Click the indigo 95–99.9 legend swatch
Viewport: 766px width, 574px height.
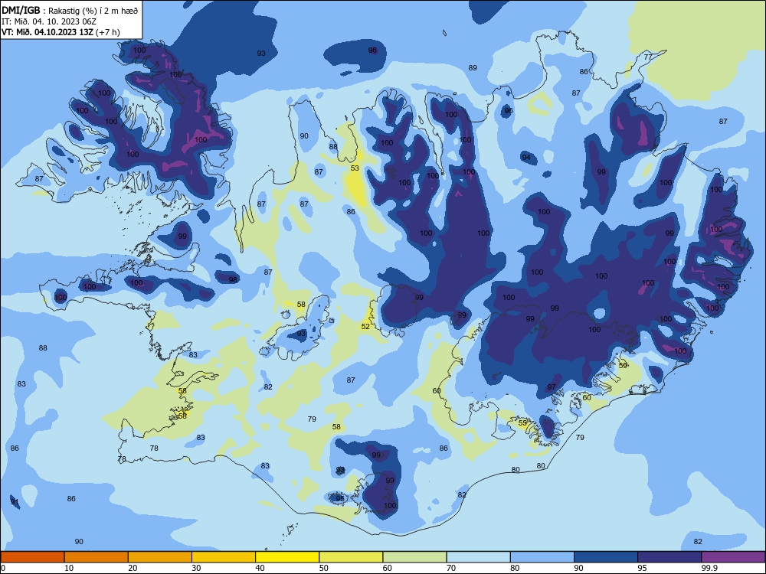point(669,557)
